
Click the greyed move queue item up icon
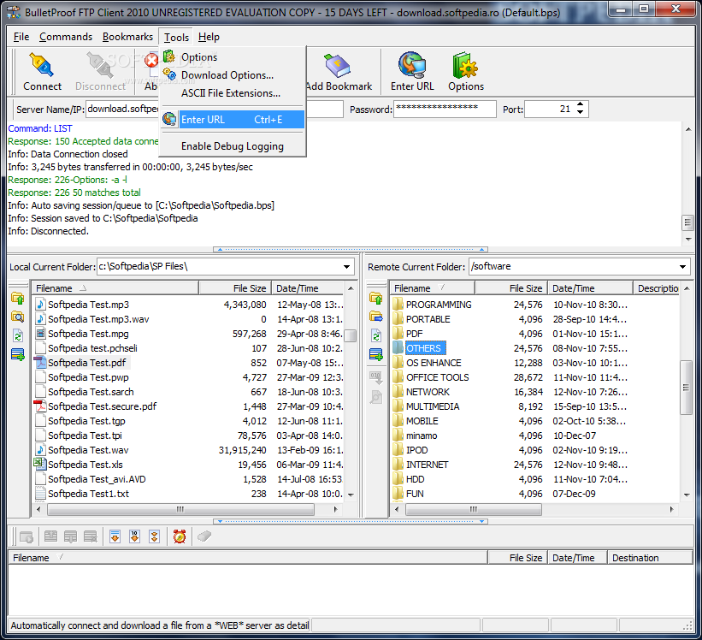pos(50,536)
